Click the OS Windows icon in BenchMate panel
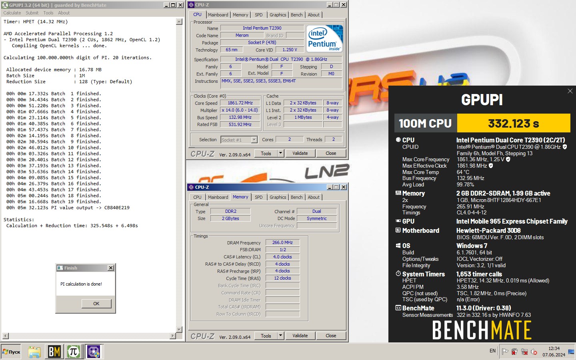 coord(398,246)
